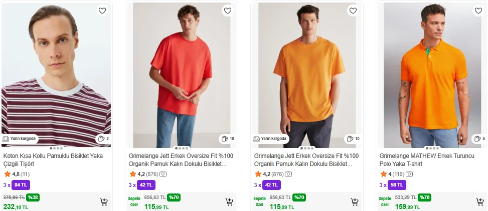Screen dimensions: 488x211
Task: Favorite the Grimelange MATHEW polo shirt
Action: pos(478,10)
